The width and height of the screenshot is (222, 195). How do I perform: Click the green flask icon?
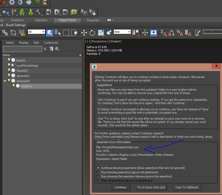[30, 12]
